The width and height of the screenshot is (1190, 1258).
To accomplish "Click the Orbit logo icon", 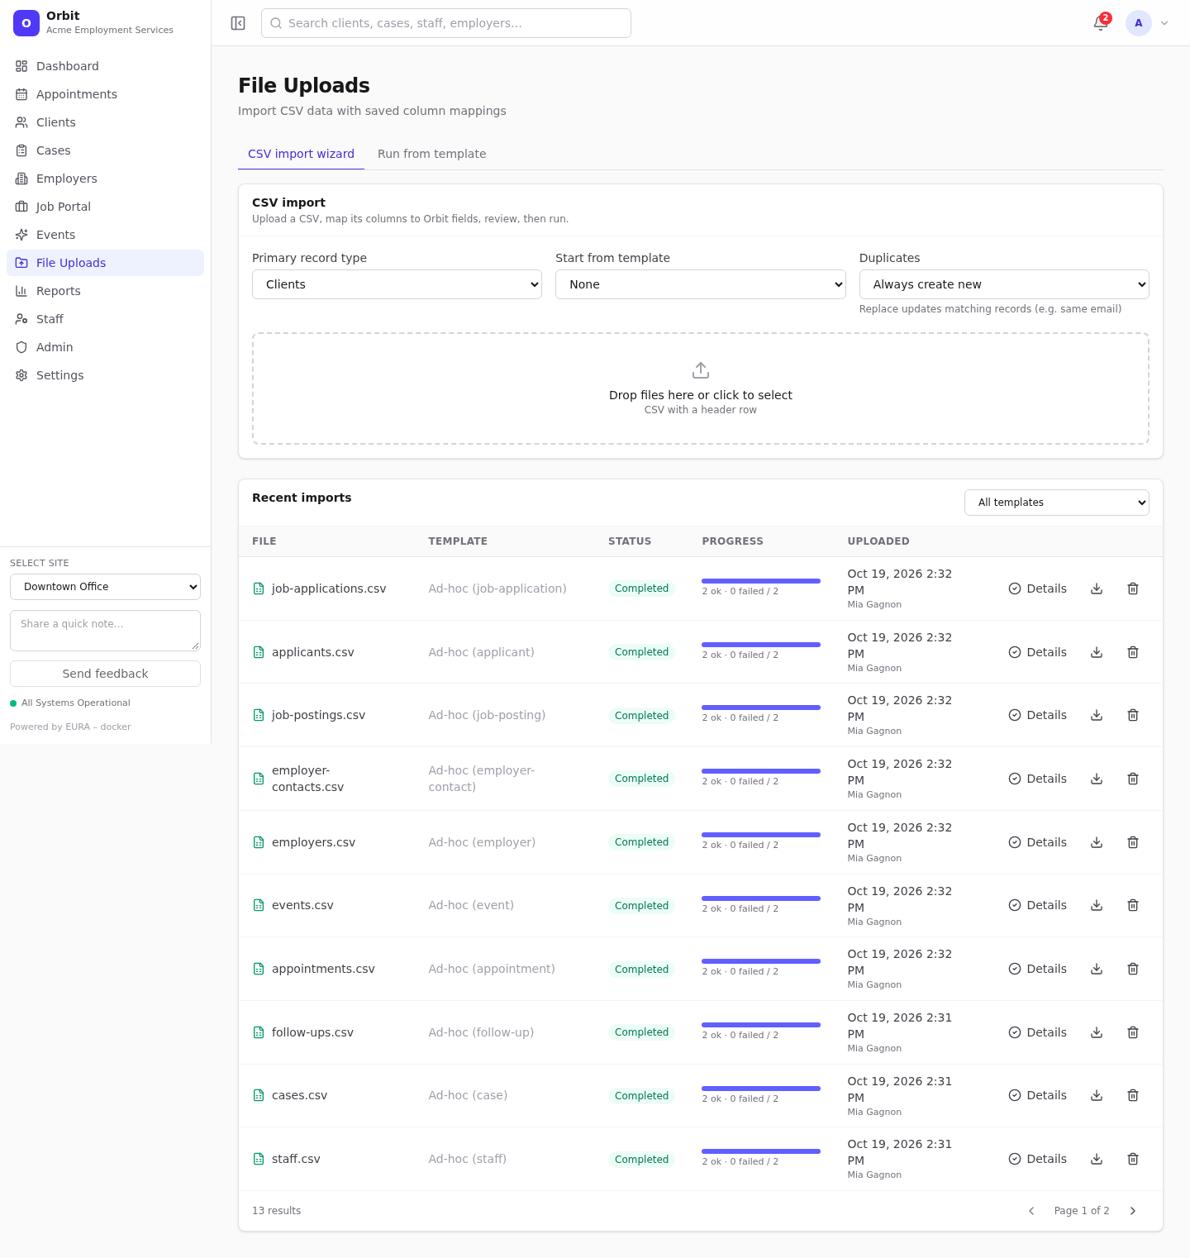I will (x=26, y=23).
